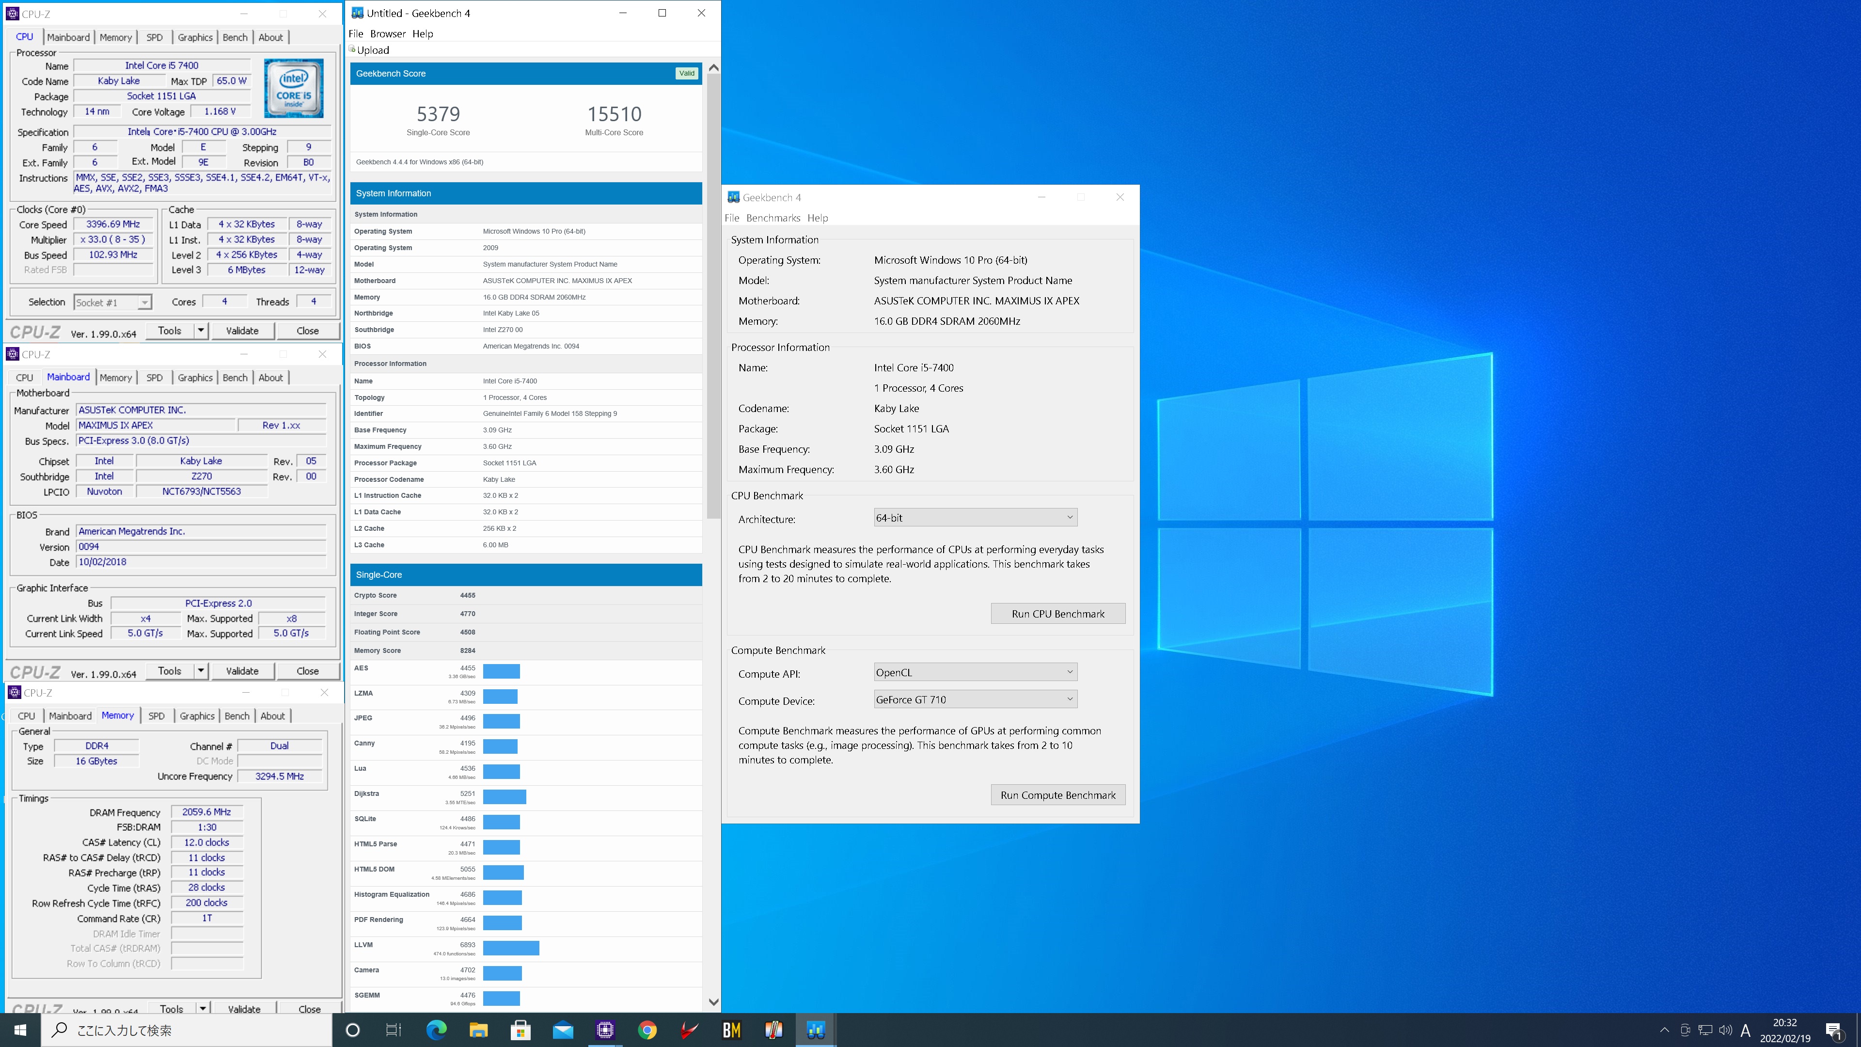
Task: Open Compute API OpenCL dropdown
Action: click(x=975, y=672)
